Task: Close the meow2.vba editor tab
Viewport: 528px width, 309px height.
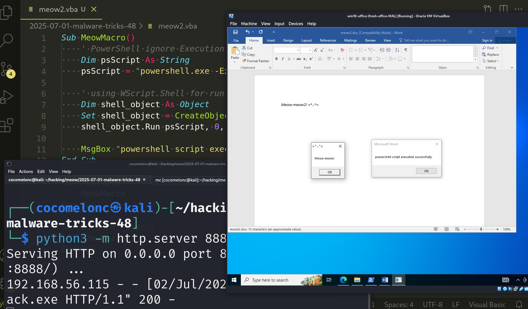Action: pos(94,9)
